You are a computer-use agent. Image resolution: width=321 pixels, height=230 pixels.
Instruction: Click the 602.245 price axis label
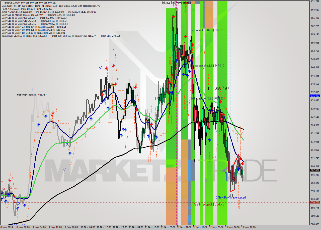(315, 183)
